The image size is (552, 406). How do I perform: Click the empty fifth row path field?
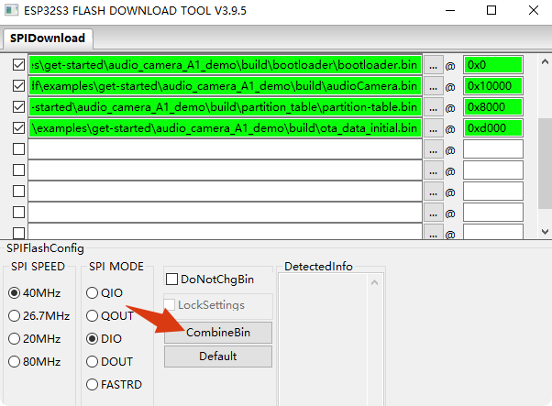[x=225, y=149]
